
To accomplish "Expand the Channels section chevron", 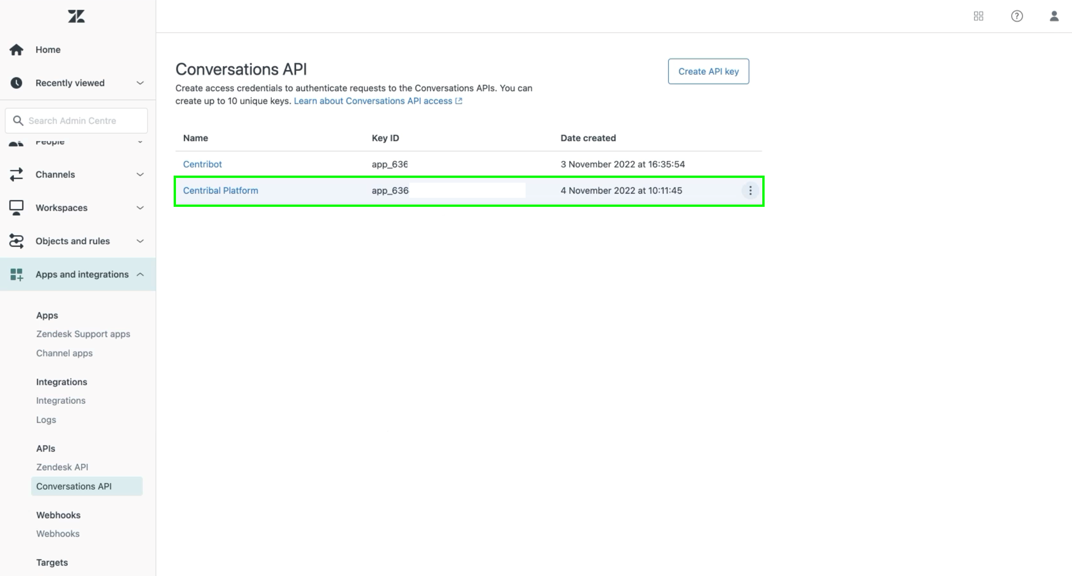I will 140,175.
